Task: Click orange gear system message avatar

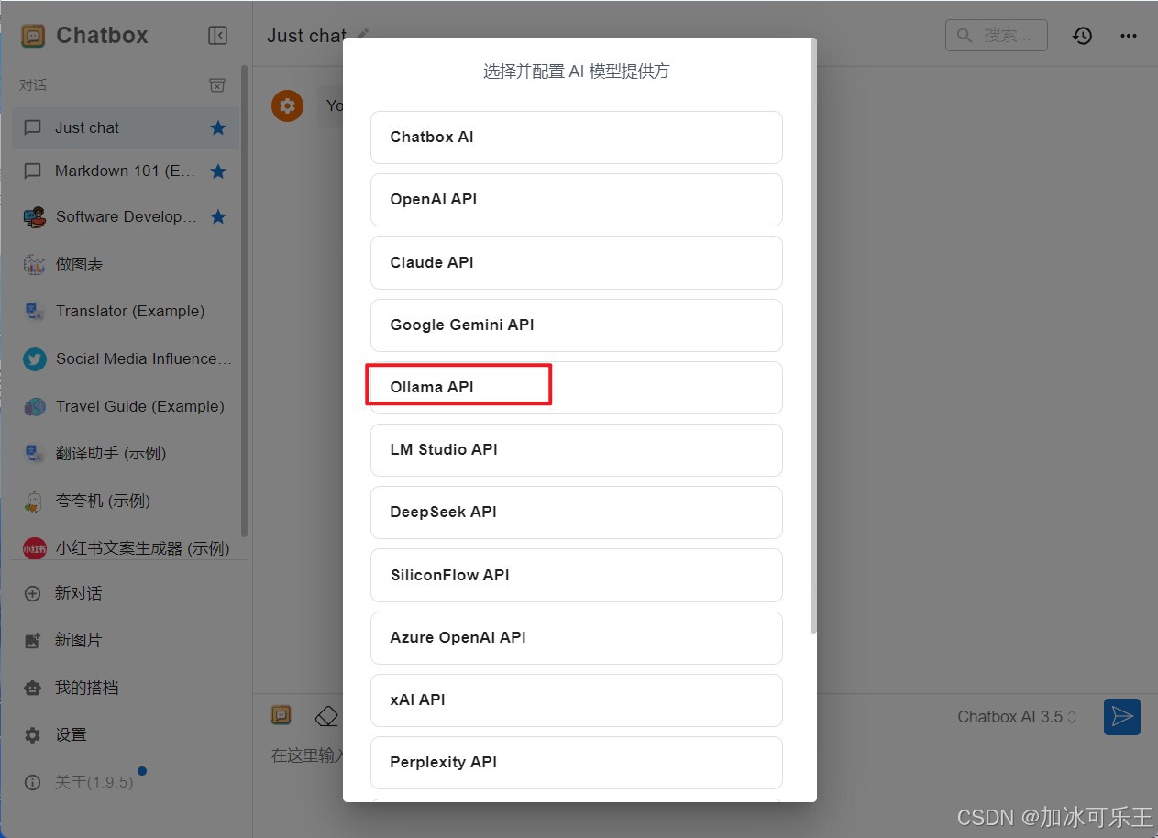Action: point(287,105)
